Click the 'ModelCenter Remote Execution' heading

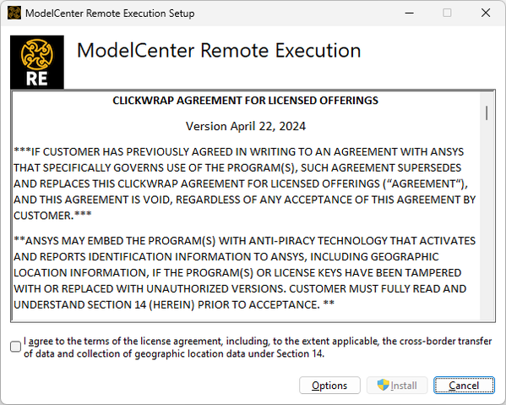click(x=219, y=51)
